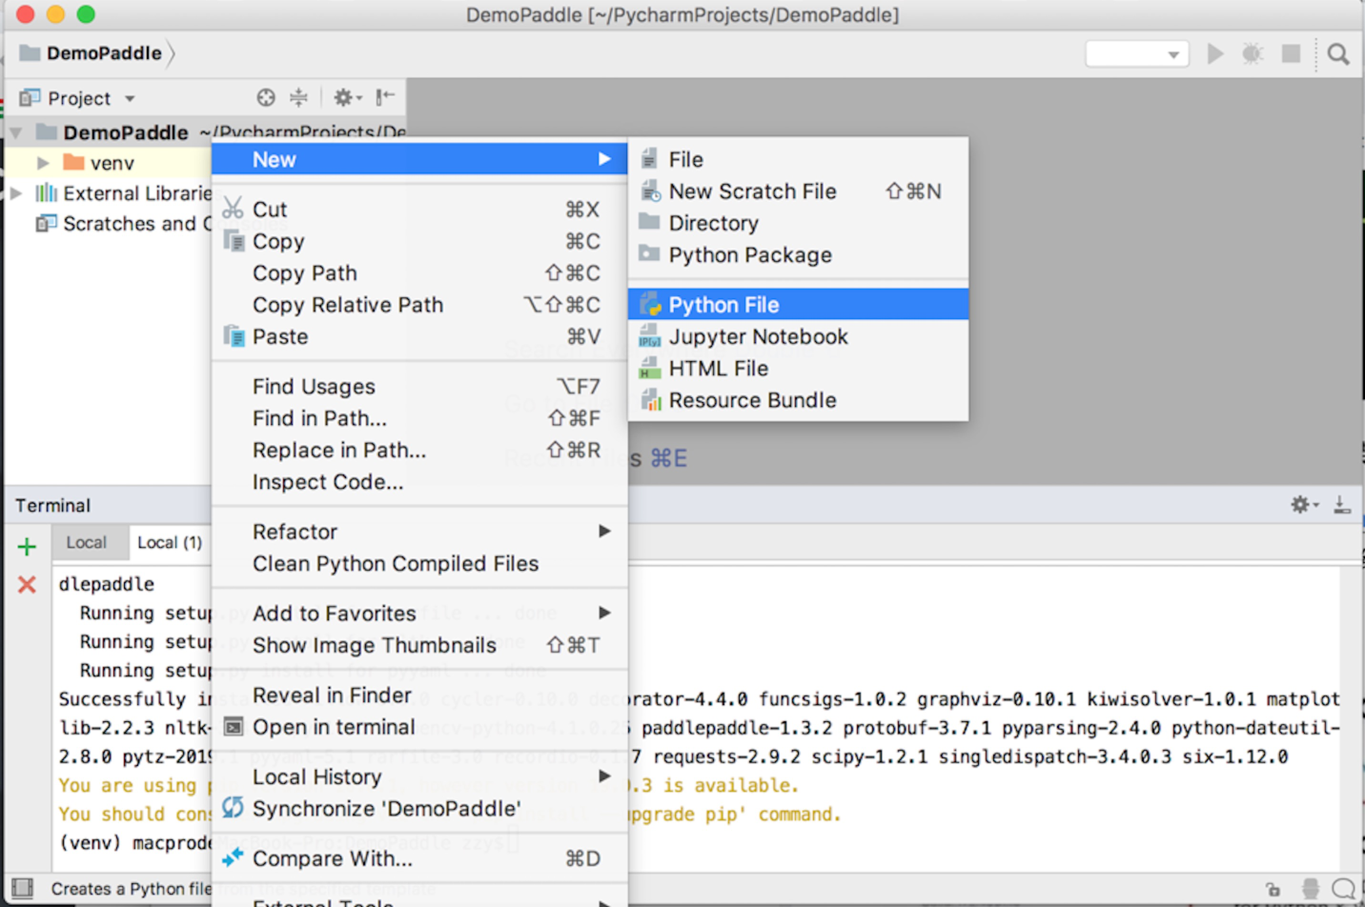This screenshot has height=907, width=1365.
Task: Select Find in Path...
Action: [419, 418]
